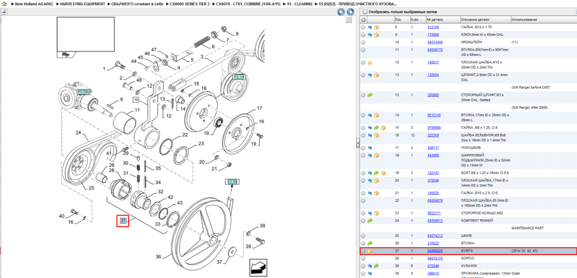Click the box icon for part 412126

(376, 27)
